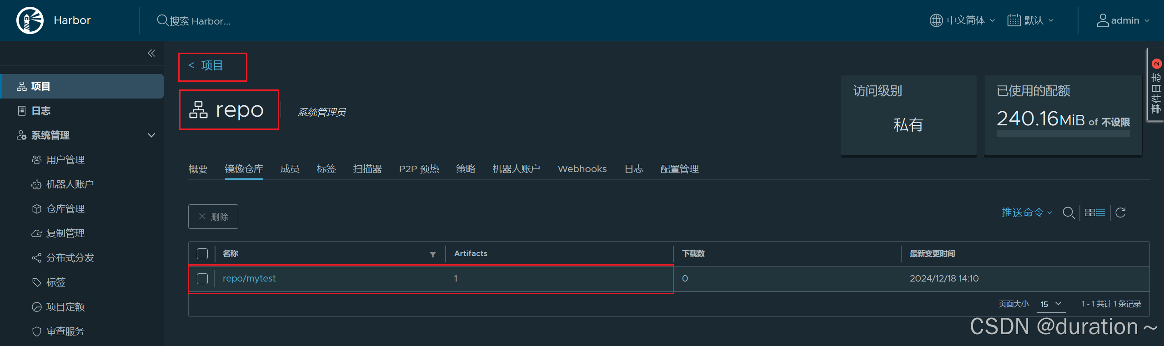Open 项目 in the sidebar
Image resolution: width=1164 pixels, height=346 pixels.
pyautogui.click(x=82, y=86)
